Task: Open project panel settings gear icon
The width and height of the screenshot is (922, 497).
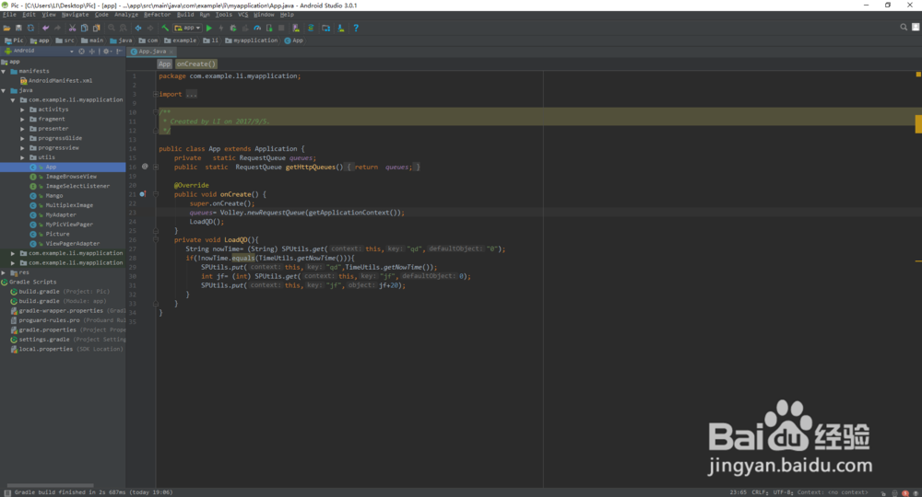Action: [x=106, y=51]
